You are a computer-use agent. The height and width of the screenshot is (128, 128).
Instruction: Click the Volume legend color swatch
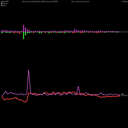2,3
